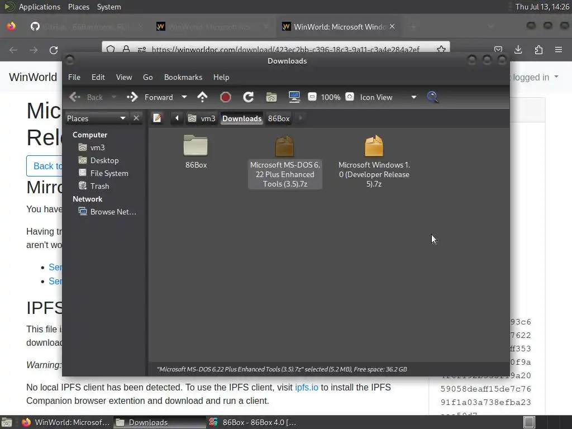Screen dimensions: 572x429
Task: Reload the Downloads folder view
Action: coord(249,97)
